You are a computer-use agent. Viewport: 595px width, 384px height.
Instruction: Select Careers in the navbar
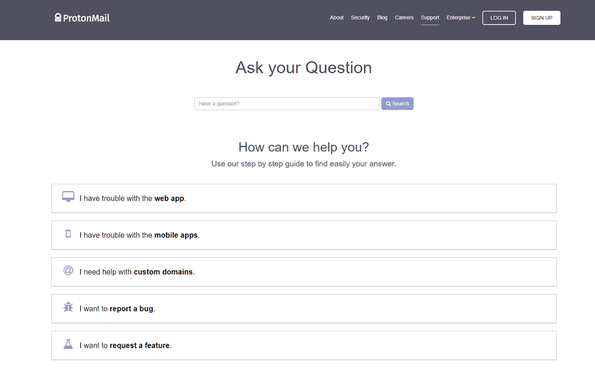point(404,17)
